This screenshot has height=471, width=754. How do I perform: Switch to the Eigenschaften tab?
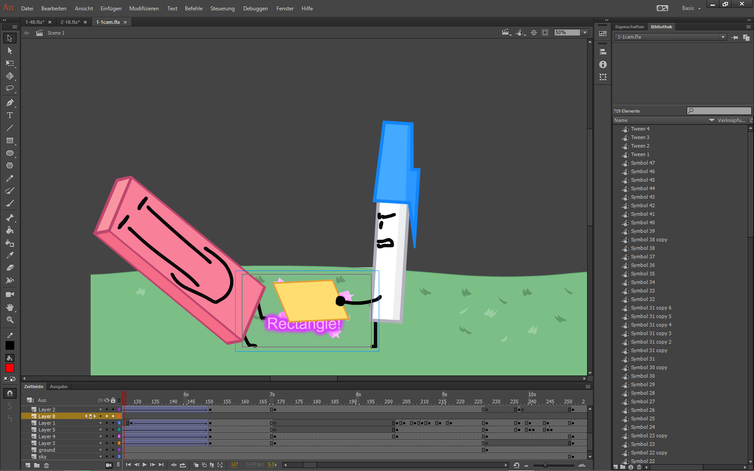click(x=629, y=27)
